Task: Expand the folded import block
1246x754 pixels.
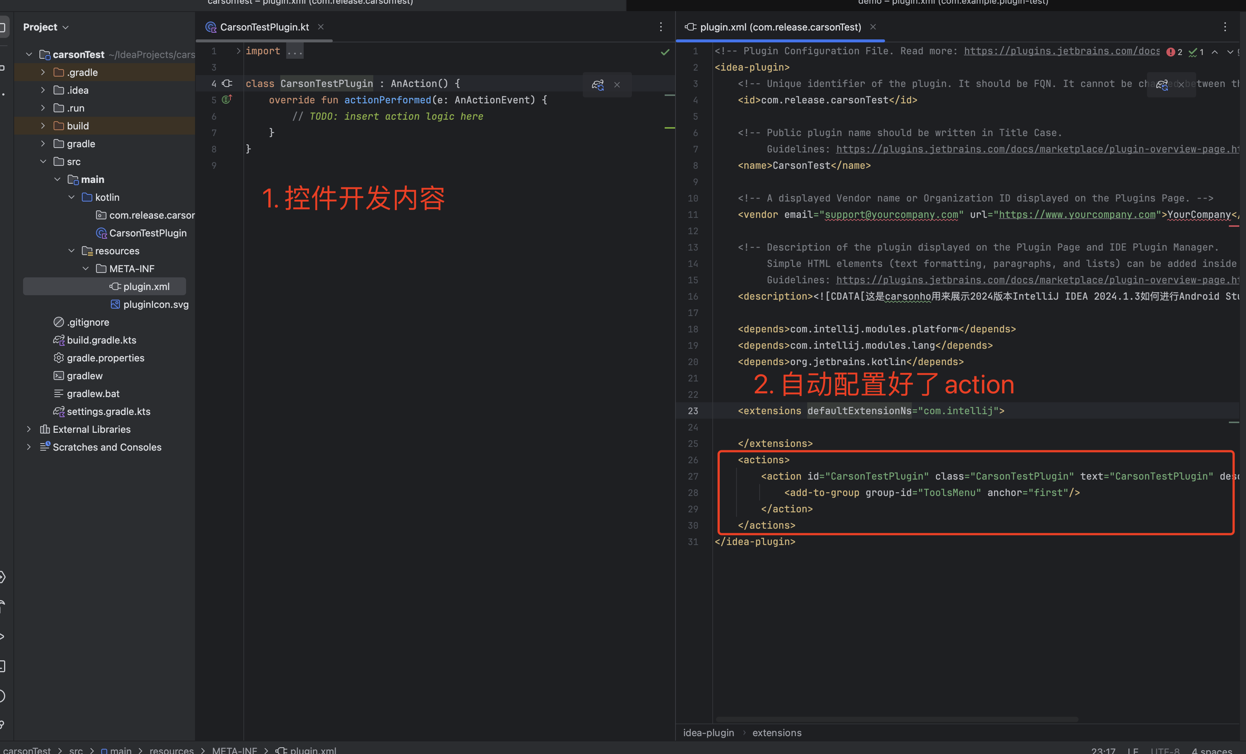Action: [239, 51]
